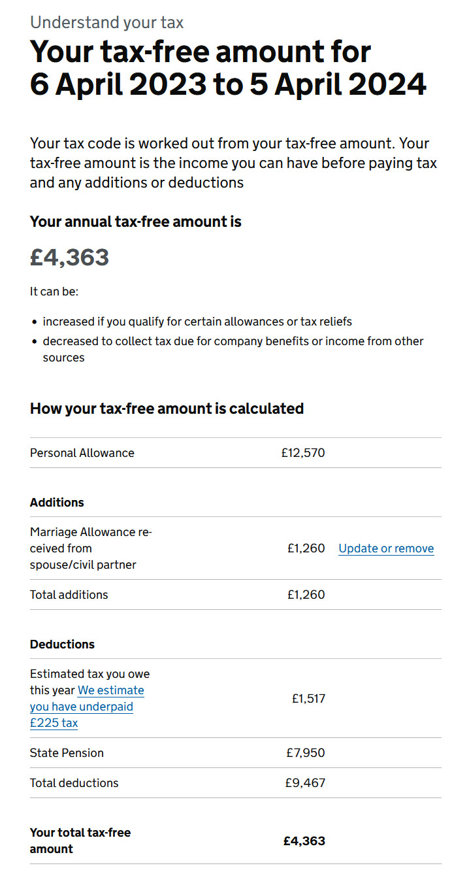Screen dimensions: 452x872
Task: Click the bold £4,363 in the bottom total row
Action: tap(304, 841)
